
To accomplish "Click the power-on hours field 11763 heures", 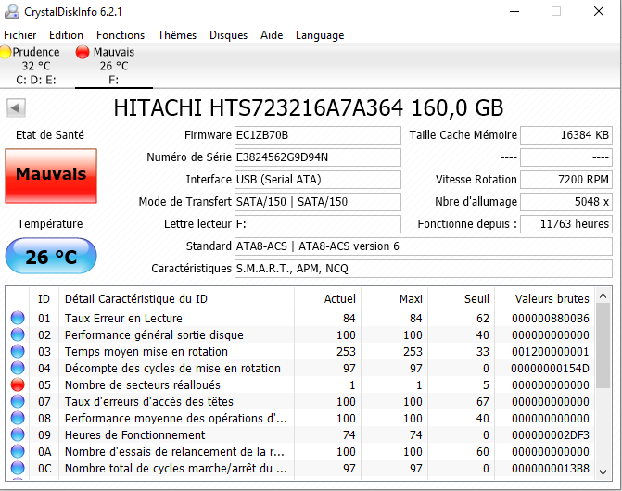I will coord(566,224).
